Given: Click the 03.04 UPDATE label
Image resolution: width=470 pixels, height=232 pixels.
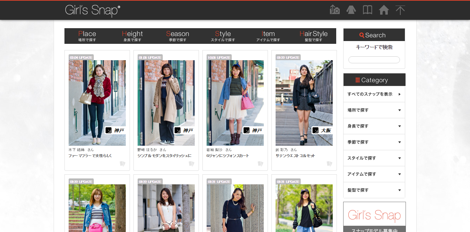Looking at the screenshot, I should [81, 57].
